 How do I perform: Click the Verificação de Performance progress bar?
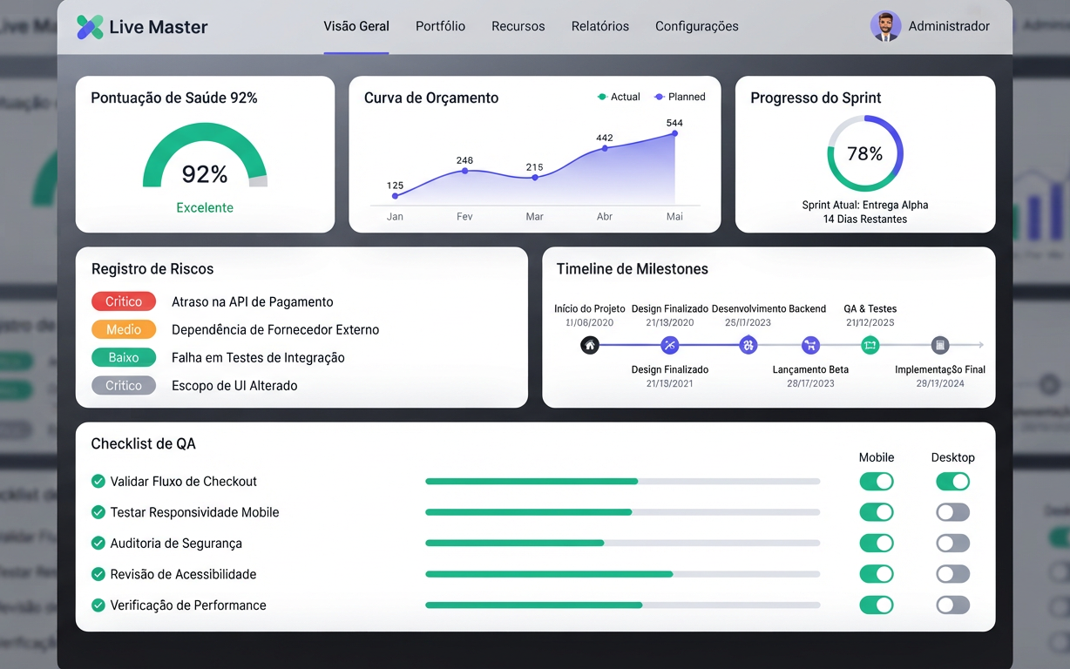coord(622,605)
